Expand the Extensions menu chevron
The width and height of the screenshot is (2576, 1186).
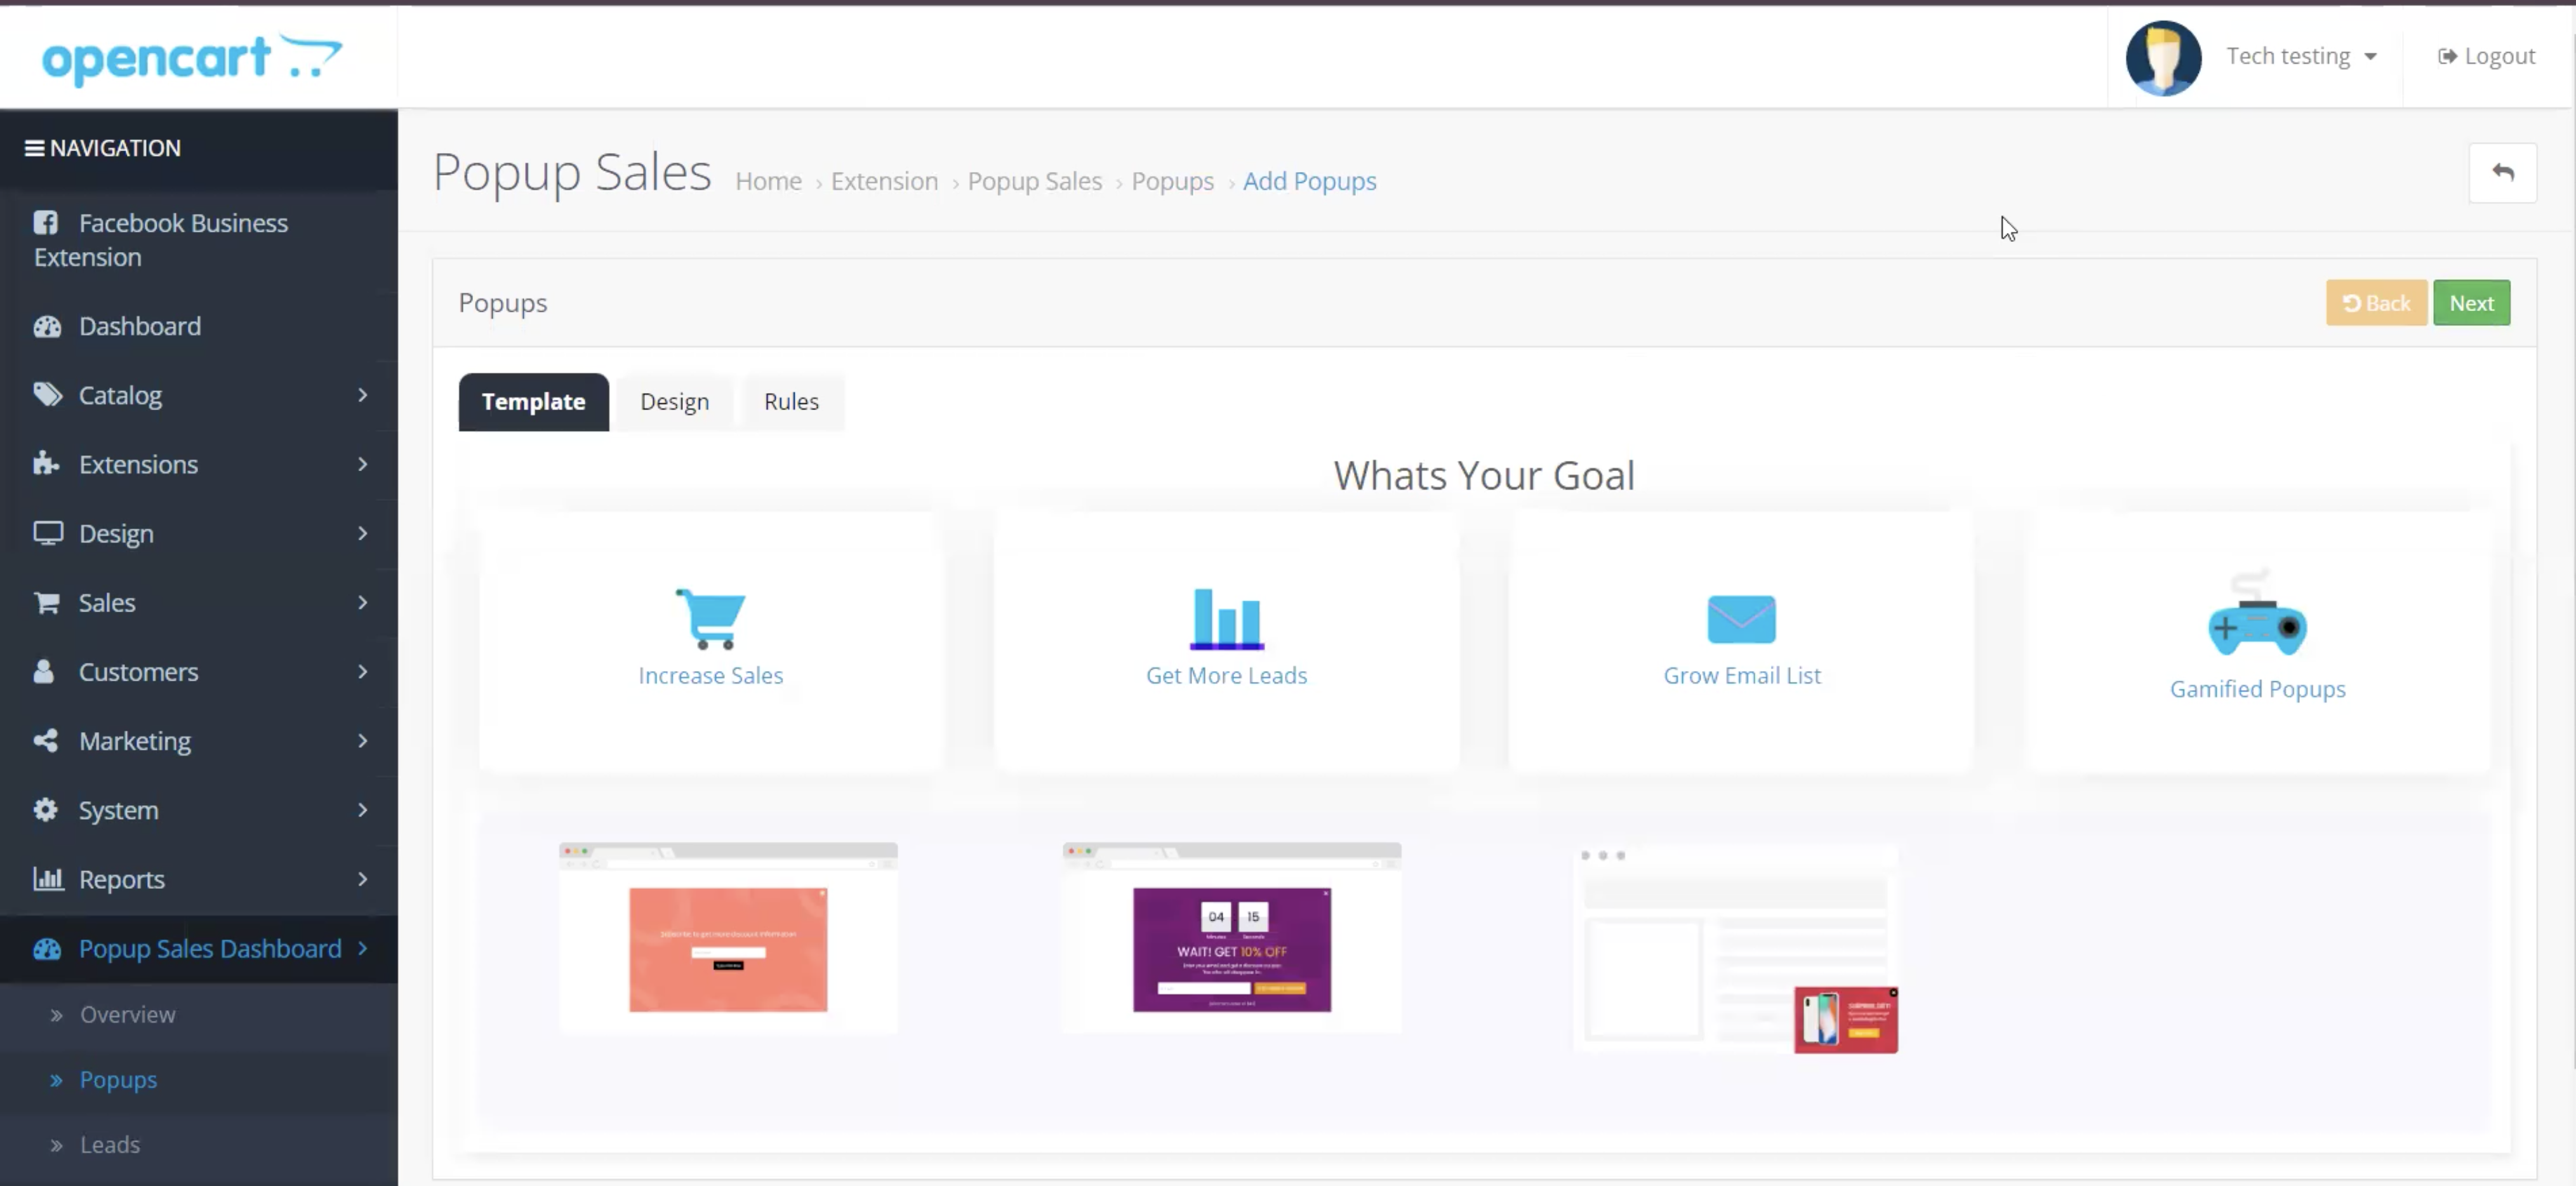pos(362,464)
